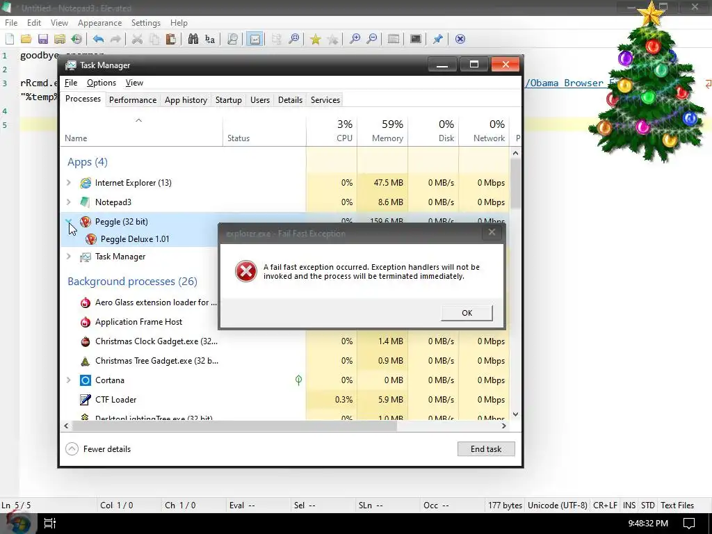712x534 pixels.
Task: Click the Zoom out magnifier minus icon
Action: click(x=371, y=39)
